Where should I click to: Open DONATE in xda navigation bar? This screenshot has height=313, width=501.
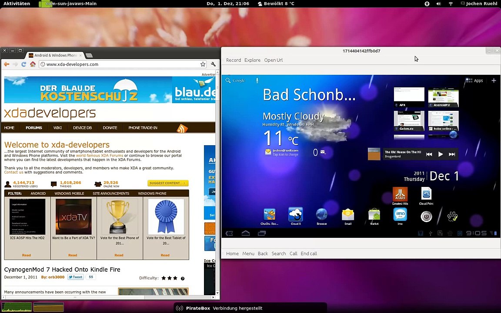pos(110,128)
